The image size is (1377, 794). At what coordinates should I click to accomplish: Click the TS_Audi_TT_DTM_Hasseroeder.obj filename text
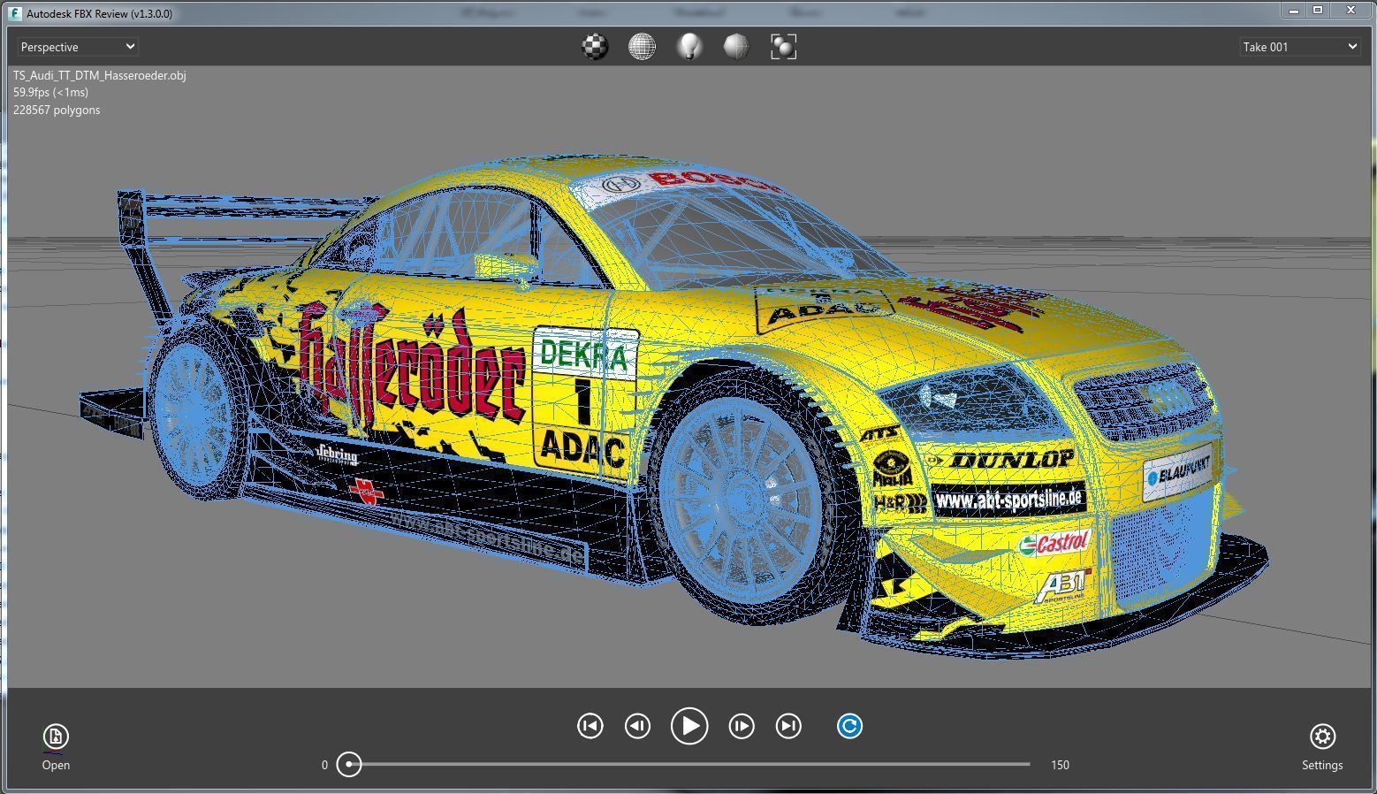(x=99, y=75)
